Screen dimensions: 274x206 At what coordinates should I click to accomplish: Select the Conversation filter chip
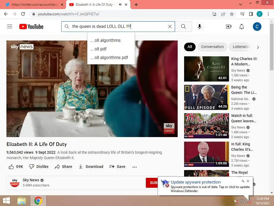click(x=212, y=47)
